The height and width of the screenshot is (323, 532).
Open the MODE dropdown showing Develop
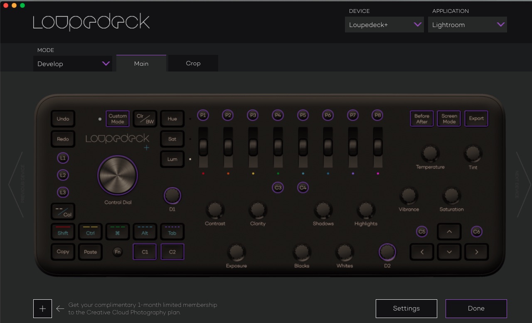click(73, 64)
